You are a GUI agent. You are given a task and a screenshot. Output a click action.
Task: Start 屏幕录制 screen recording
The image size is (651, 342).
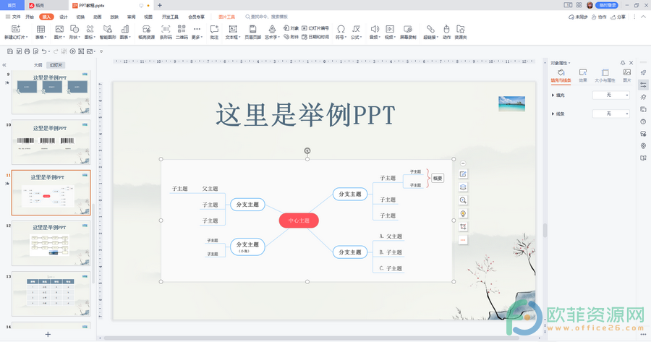408,32
